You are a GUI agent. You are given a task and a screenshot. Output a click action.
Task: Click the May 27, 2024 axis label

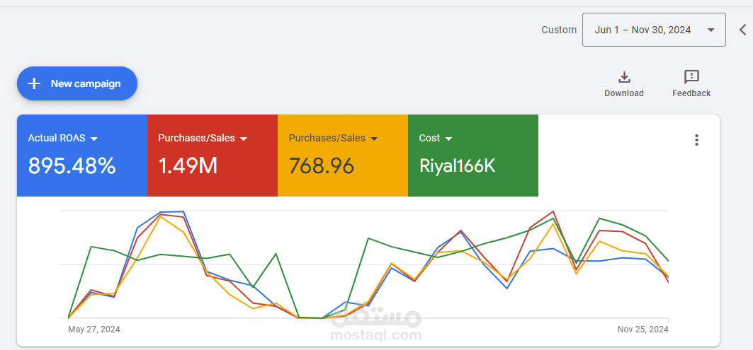coord(94,329)
